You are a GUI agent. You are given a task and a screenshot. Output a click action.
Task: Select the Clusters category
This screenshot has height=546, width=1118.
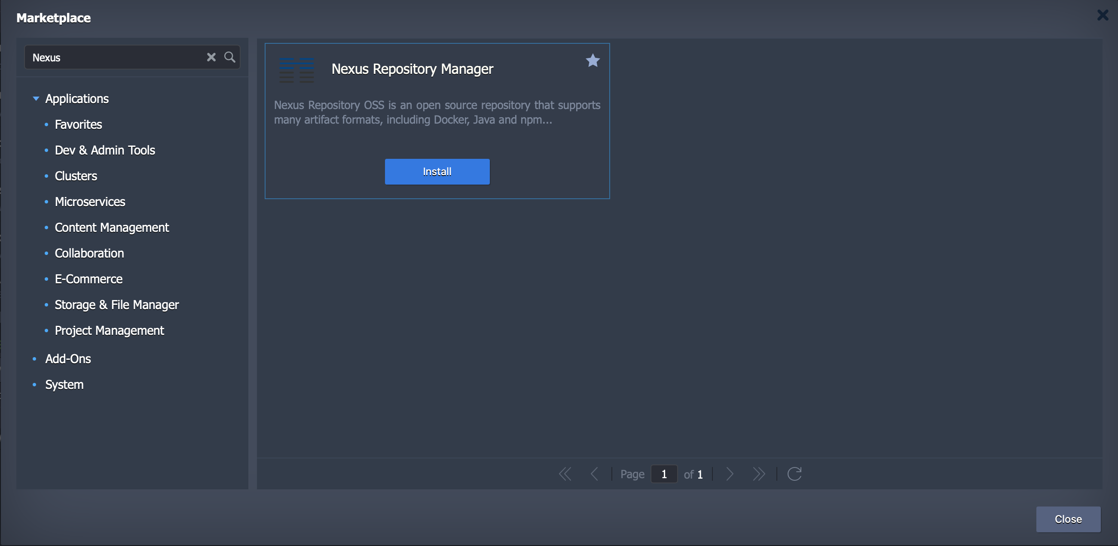click(76, 176)
